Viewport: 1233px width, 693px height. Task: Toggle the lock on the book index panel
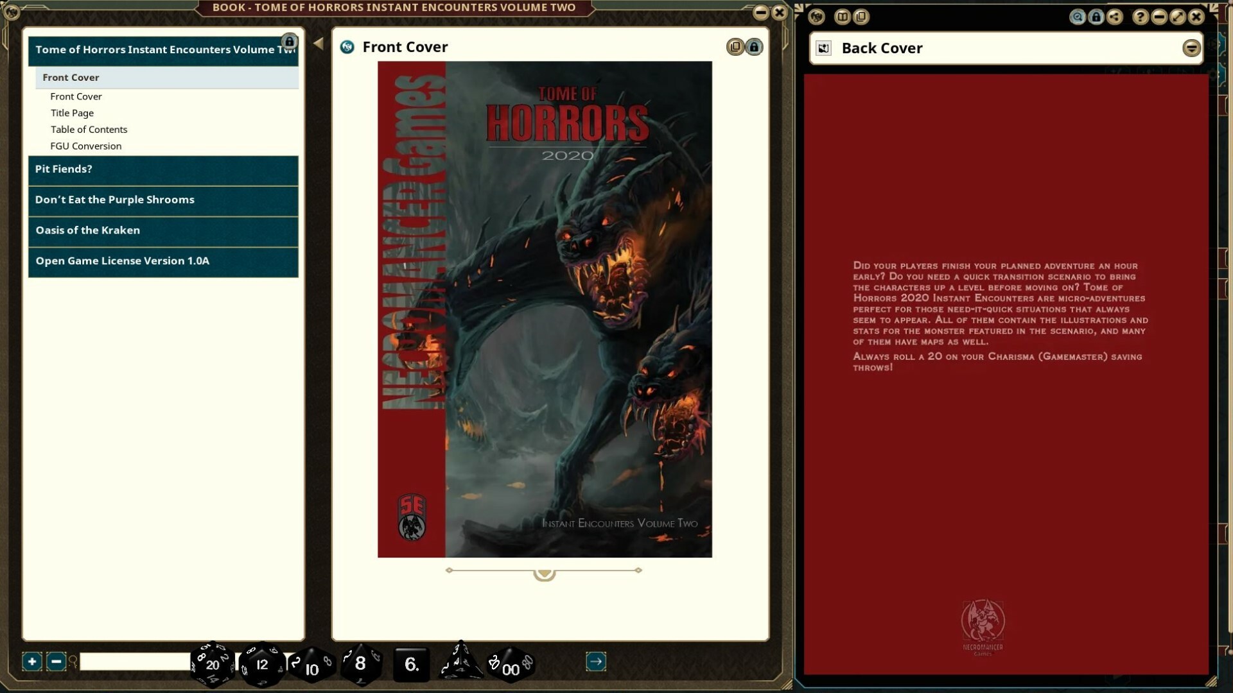click(290, 40)
